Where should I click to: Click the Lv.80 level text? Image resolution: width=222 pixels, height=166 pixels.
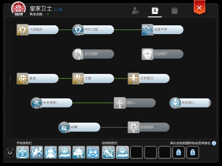click(x=58, y=10)
